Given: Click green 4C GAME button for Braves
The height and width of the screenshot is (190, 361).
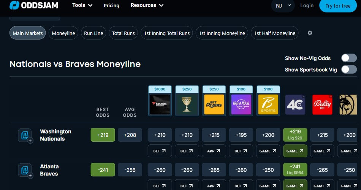Looking at the screenshot, I should pyautogui.click(x=295, y=185).
